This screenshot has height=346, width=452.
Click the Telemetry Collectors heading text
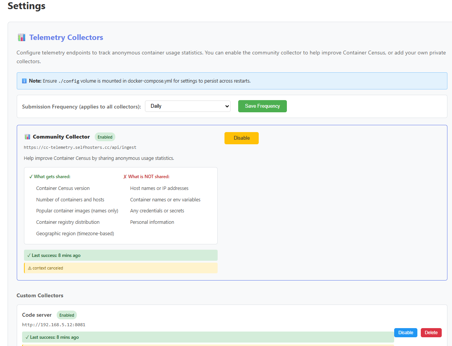(66, 37)
